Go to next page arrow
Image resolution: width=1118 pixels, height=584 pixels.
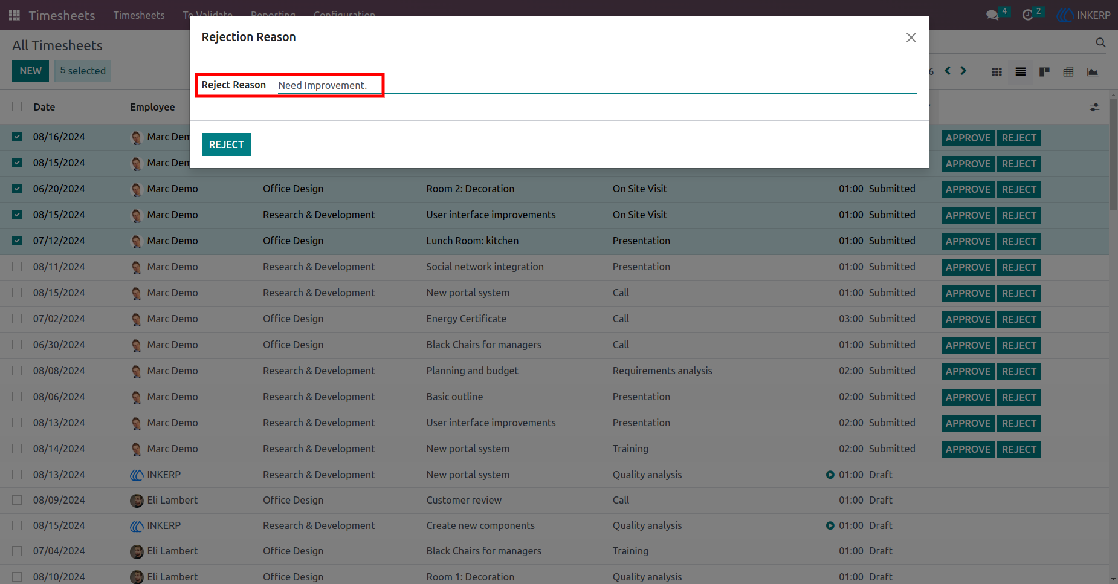(963, 71)
